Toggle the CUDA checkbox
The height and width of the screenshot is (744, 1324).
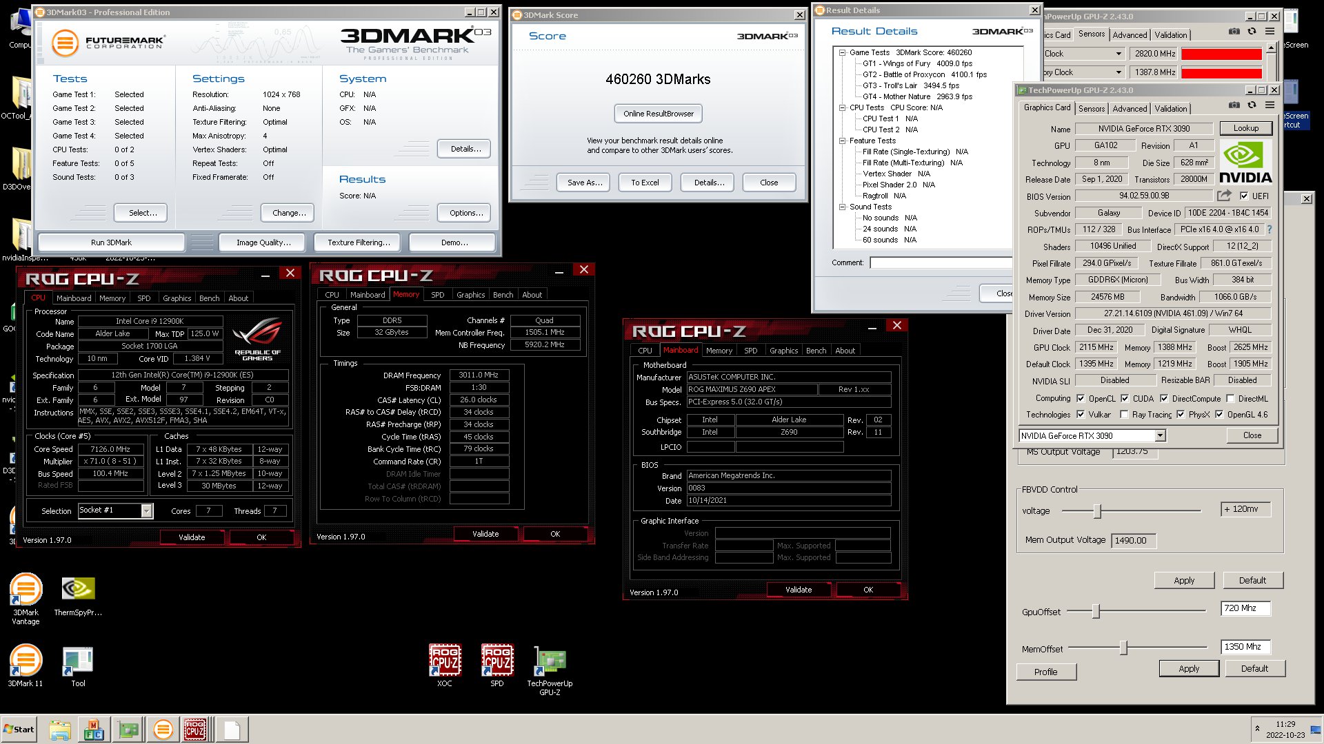[x=1125, y=398]
